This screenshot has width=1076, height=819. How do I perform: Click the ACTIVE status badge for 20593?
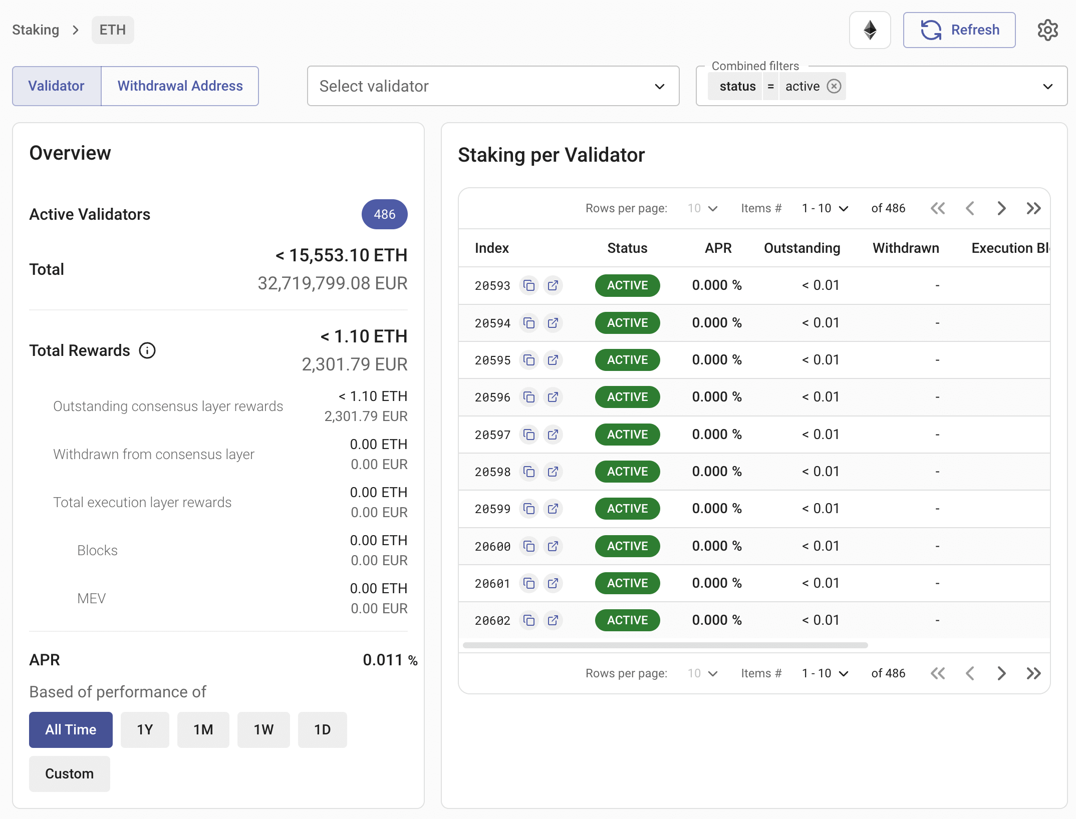coord(627,285)
